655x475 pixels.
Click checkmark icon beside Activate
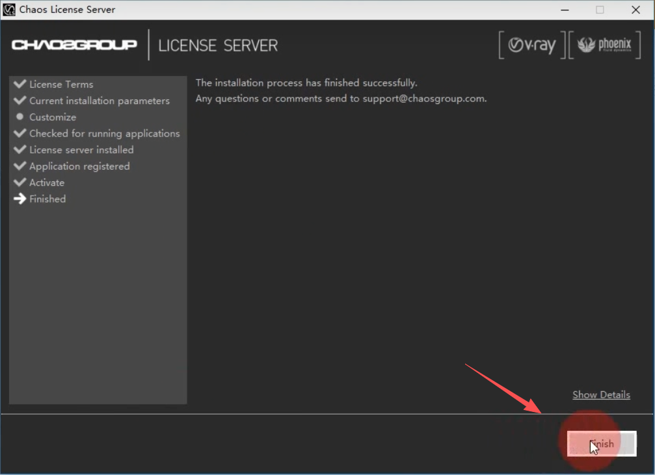pos(20,182)
